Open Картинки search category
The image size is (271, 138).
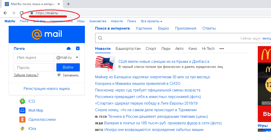point(144,28)
